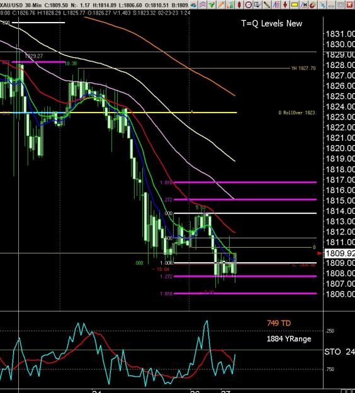Viewport: 355px width, 393px height.
Task: Click the red clock timeframe icon
Action: coord(249,4)
